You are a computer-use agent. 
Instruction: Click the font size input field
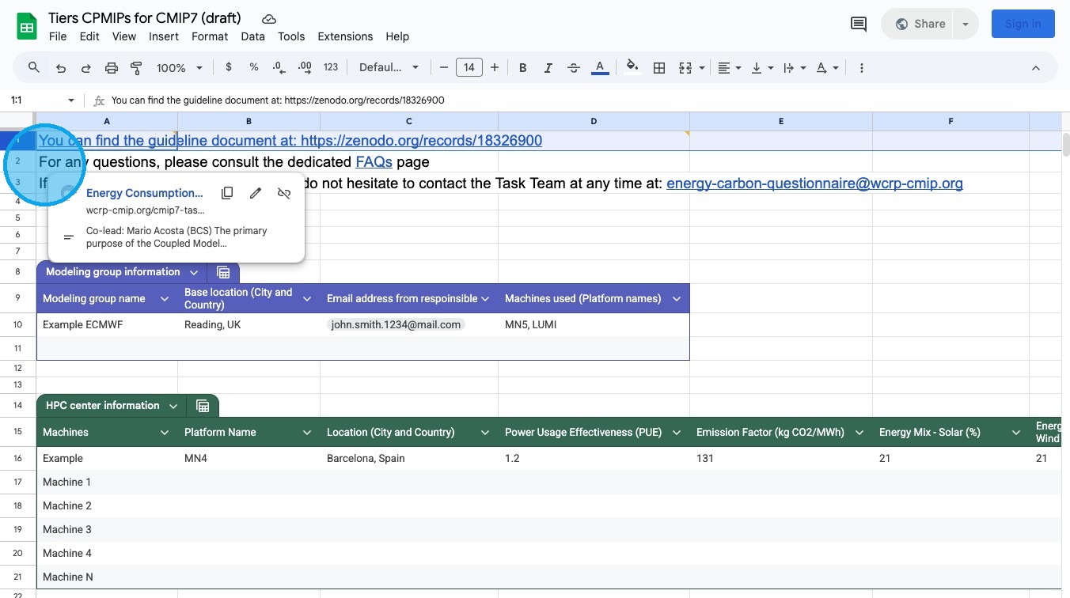click(x=469, y=68)
